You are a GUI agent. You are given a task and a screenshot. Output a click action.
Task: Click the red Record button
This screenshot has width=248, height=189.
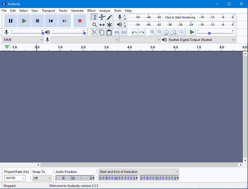(80, 21)
